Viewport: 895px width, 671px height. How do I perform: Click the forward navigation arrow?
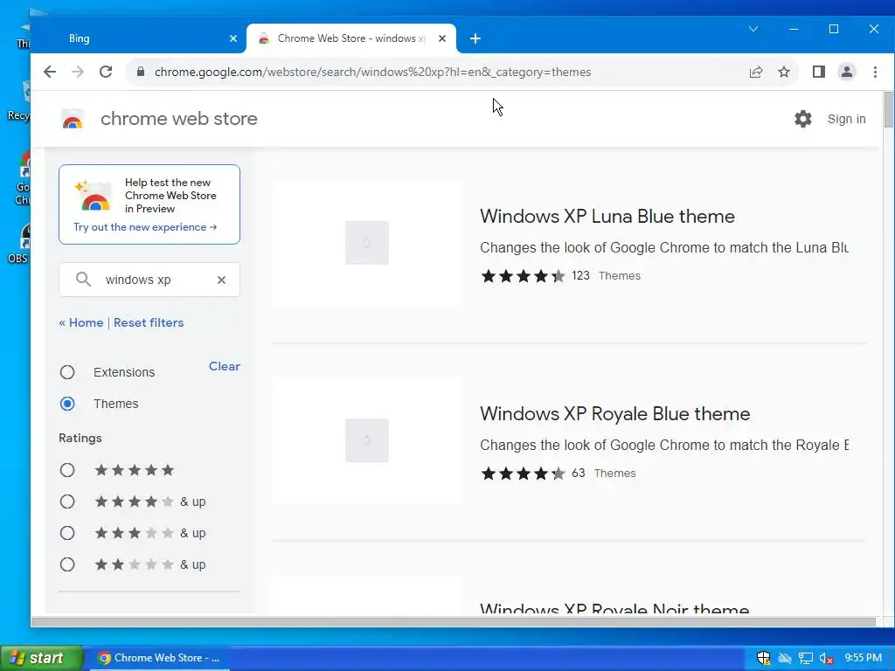click(78, 72)
